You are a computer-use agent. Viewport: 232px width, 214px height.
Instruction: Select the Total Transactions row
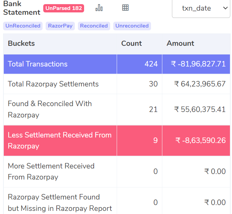117,64
